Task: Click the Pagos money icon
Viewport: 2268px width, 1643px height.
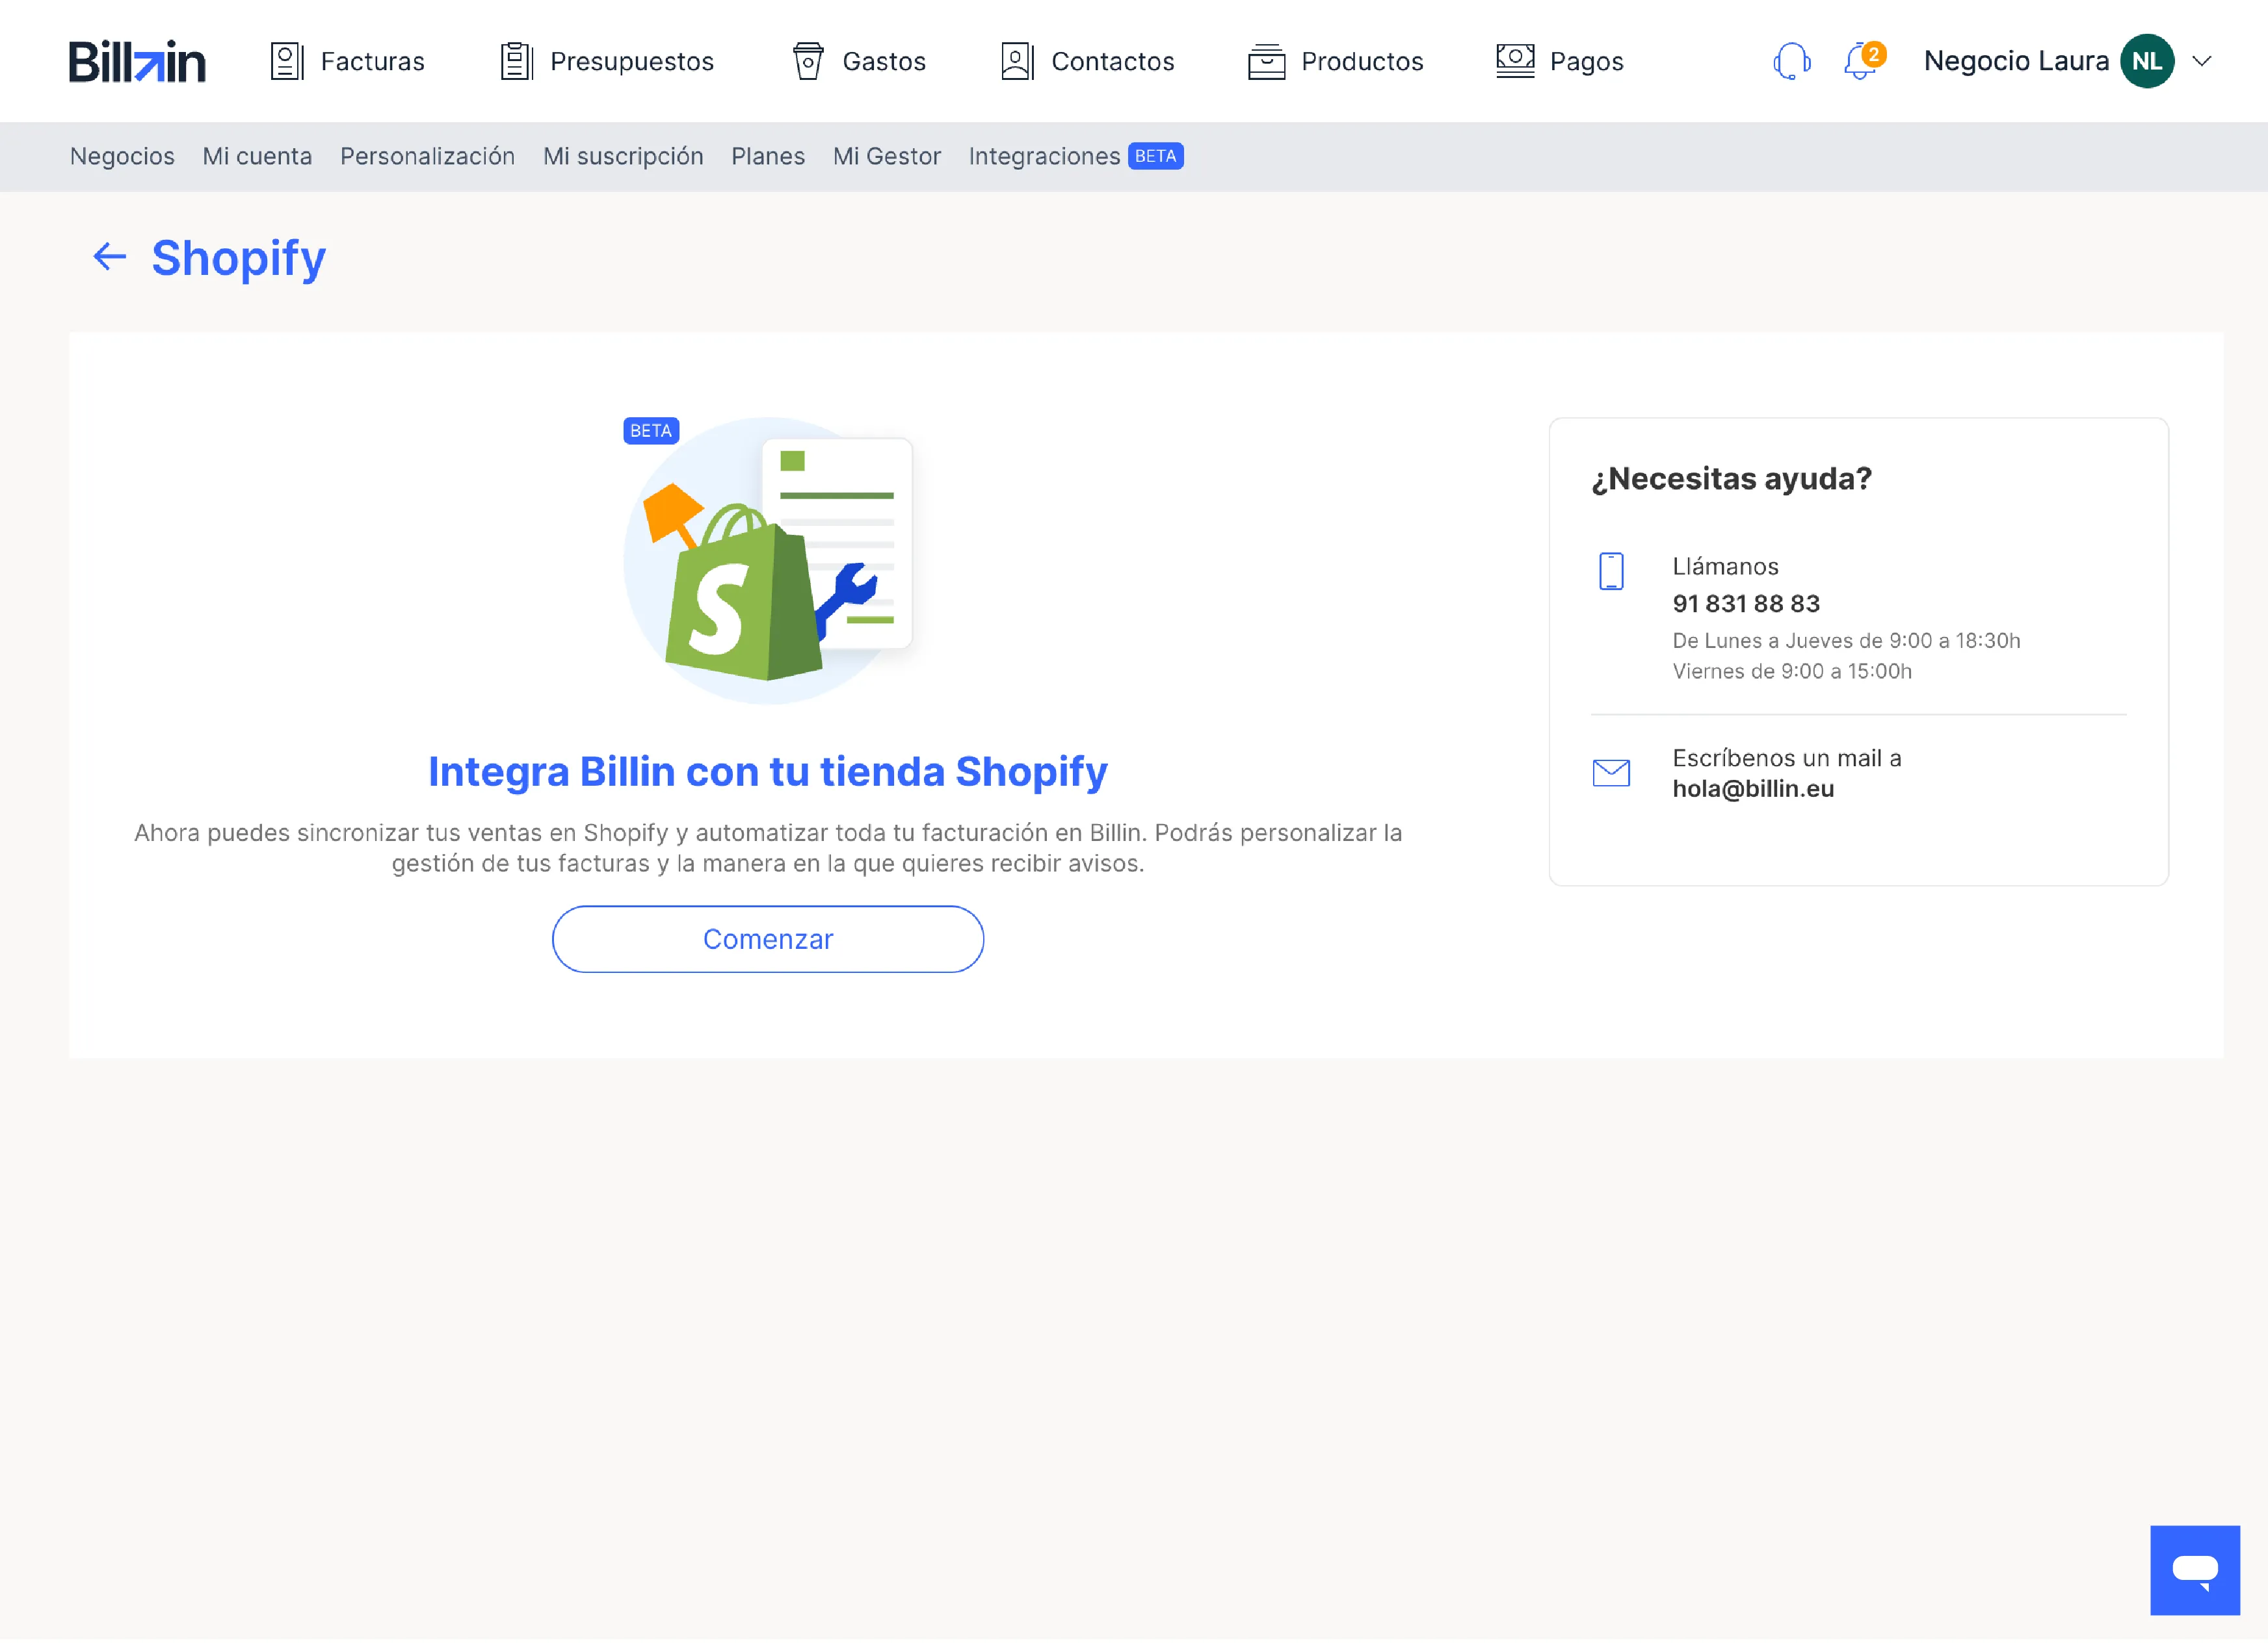Action: 1515,61
